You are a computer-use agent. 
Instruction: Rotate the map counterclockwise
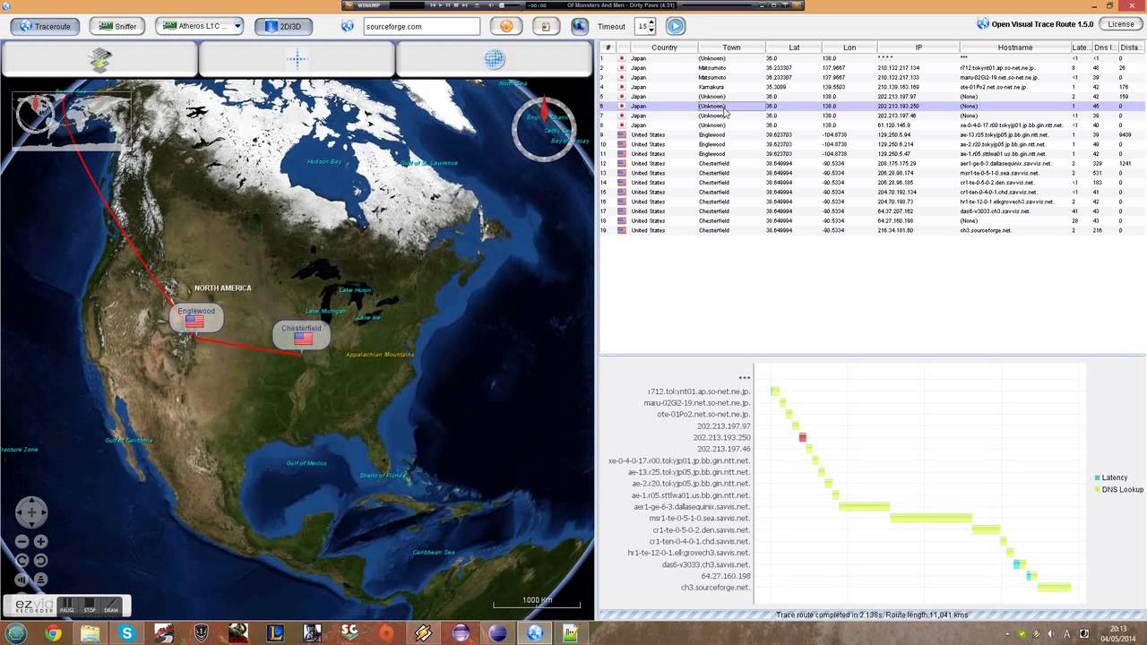pyautogui.click(x=22, y=561)
